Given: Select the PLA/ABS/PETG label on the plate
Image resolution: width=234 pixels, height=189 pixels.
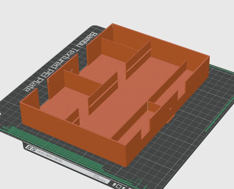Looking at the screenshot, I should tap(49, 156).
